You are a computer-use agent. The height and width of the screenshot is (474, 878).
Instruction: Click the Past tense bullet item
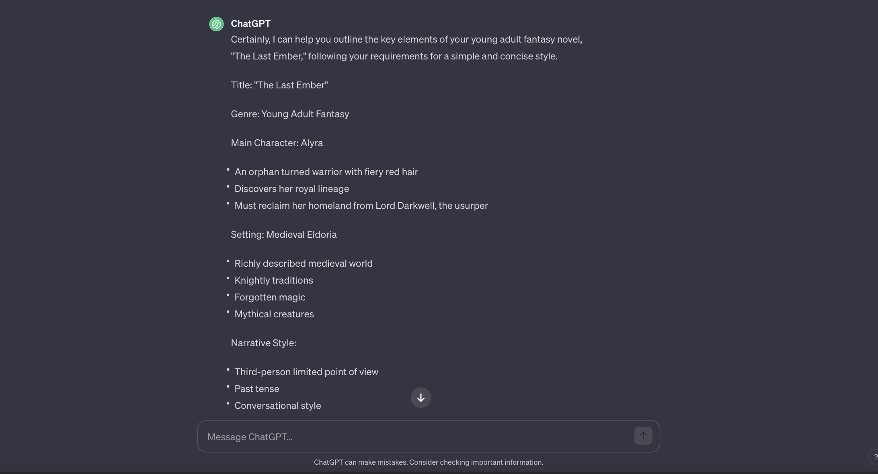coord(256,388)
